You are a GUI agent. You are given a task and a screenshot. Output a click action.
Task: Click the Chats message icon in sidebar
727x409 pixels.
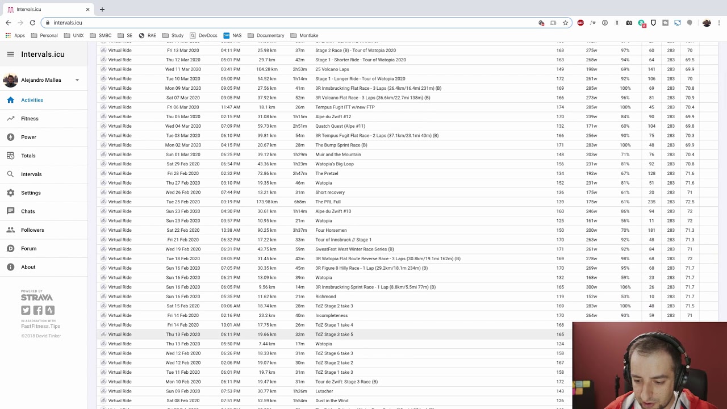point(10,211)
